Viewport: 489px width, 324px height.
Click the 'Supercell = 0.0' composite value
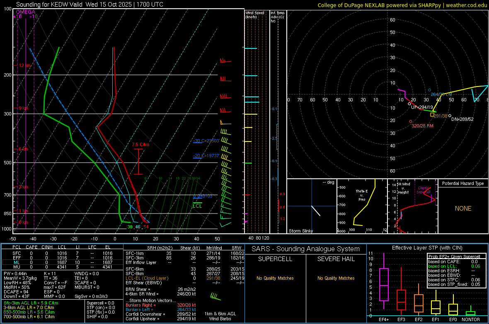(100, 303)
